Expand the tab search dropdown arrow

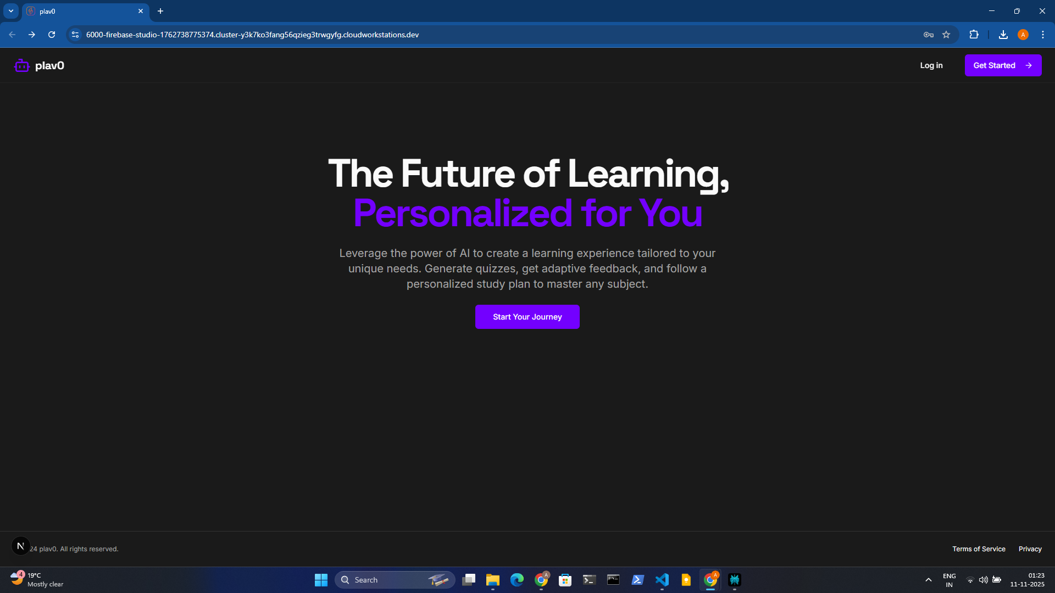(x=11, y=11)
